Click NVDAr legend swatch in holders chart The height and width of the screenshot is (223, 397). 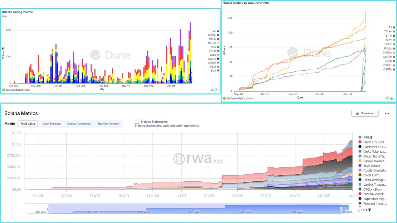click(394, 53)
